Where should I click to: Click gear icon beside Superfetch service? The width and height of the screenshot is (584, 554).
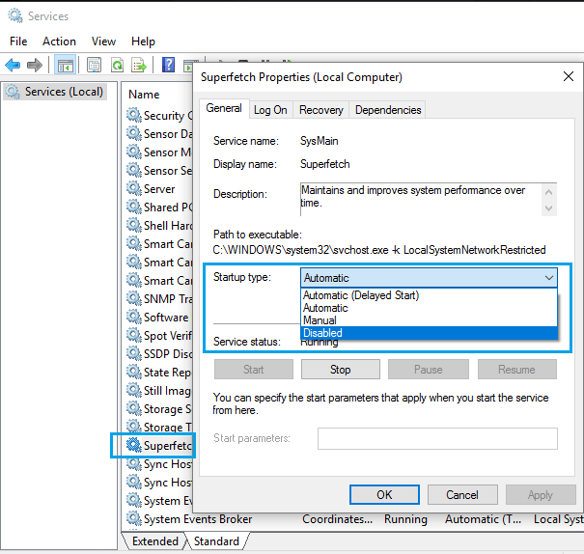coord(134,445)
